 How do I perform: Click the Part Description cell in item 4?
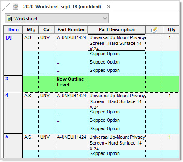(x=117, y=101)
